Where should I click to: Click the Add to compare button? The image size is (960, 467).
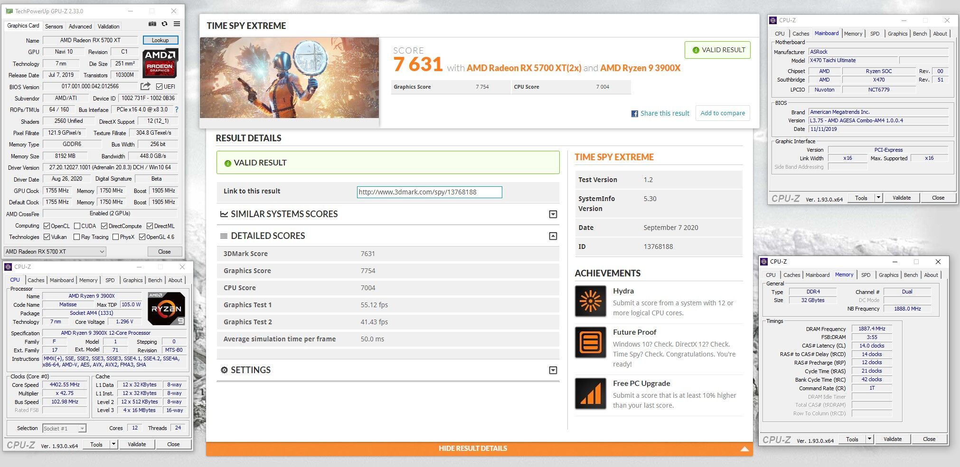point(723,113)
